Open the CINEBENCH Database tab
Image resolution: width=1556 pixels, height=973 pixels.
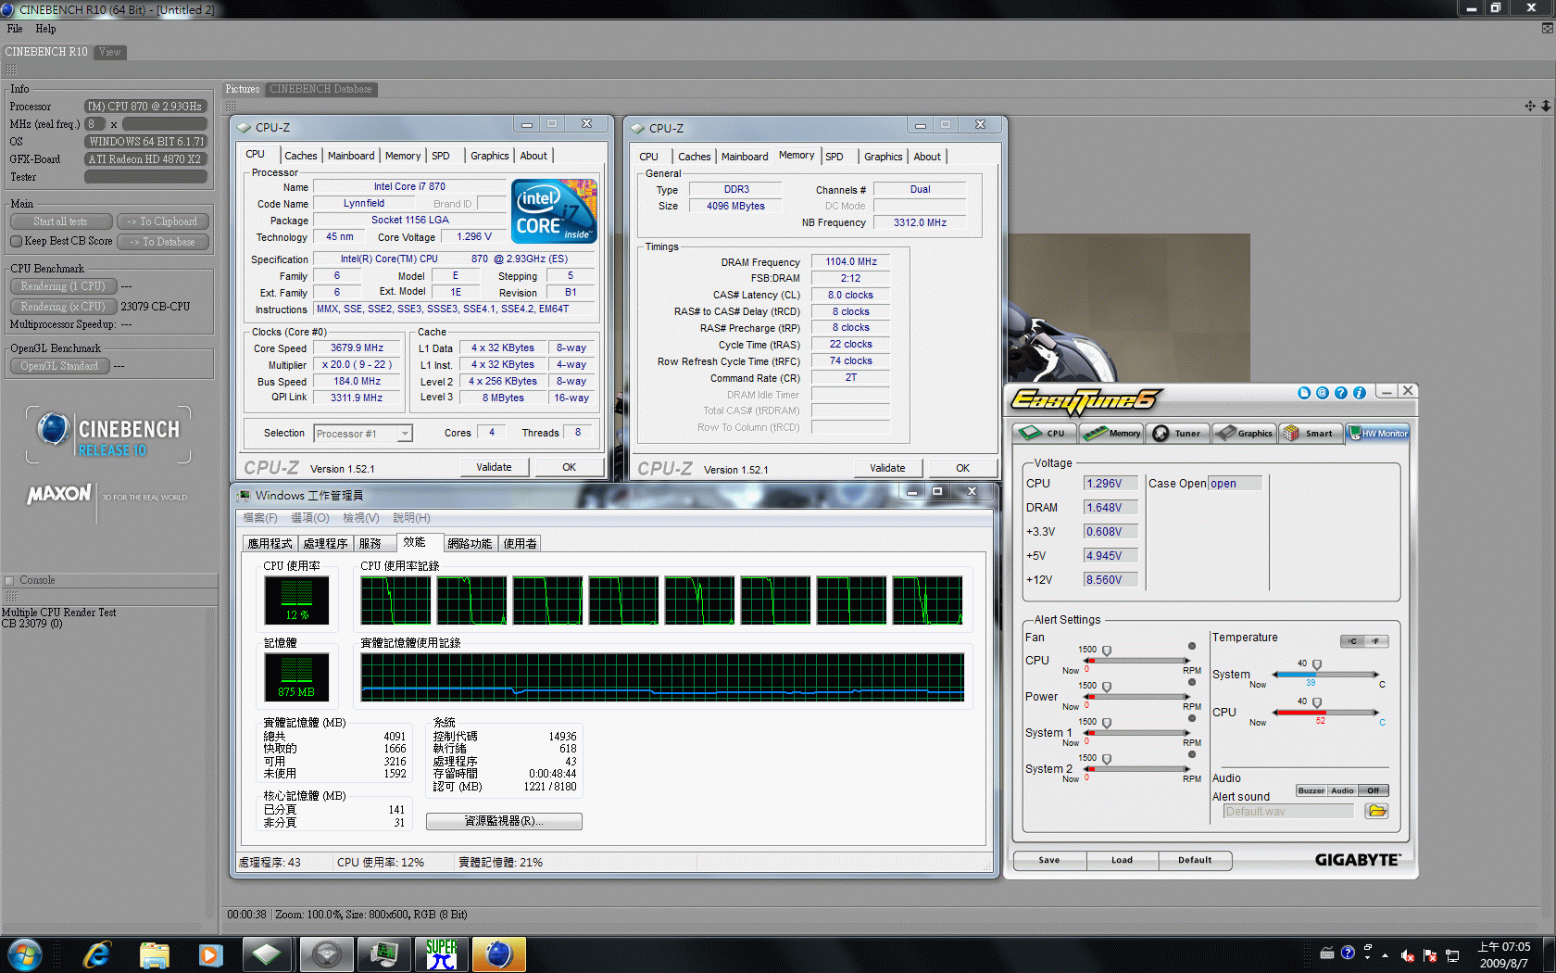[320, 89]
